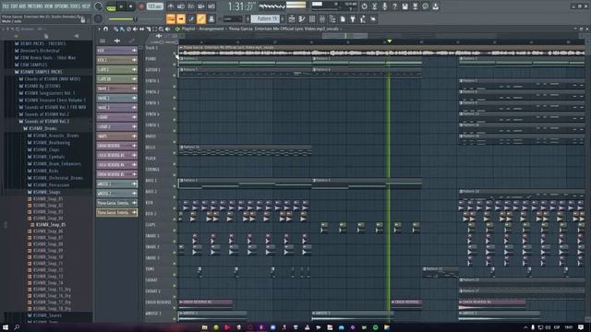This screenshot has height=332, width=591.
Task: Mute the PIANO track green dot
Action: pos(175,65)
